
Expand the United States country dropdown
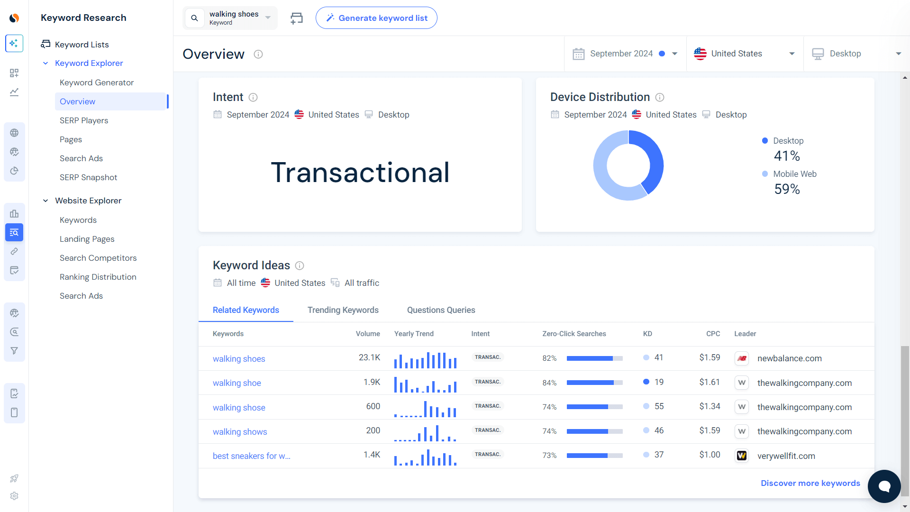[745, 54]
